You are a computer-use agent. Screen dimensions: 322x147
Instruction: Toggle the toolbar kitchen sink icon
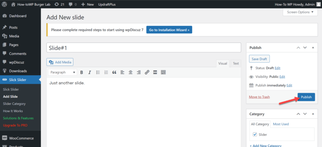pos(163,72)
